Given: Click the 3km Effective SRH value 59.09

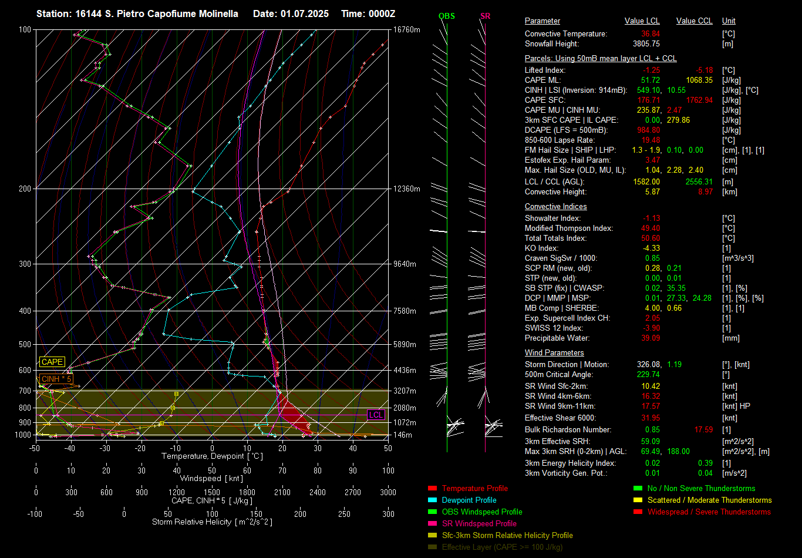Looking at the screenshot, I should 651,441.
